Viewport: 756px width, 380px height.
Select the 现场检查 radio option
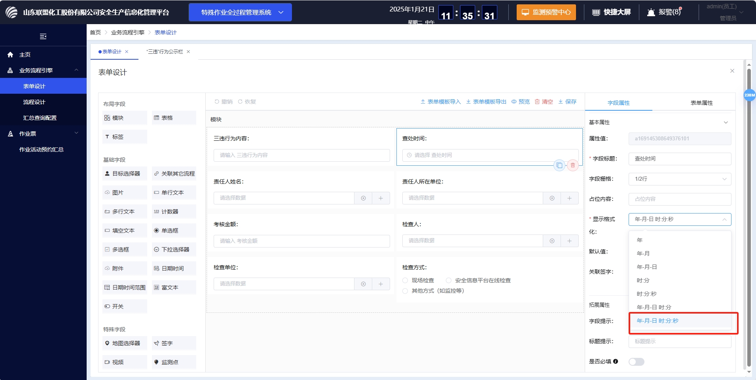405,280
